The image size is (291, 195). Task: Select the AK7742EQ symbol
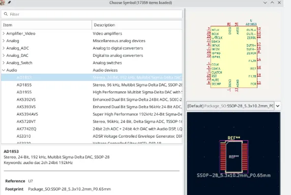(26, 129)
